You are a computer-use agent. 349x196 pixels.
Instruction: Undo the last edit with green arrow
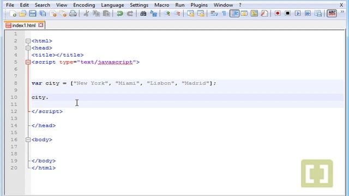point(120,14)
